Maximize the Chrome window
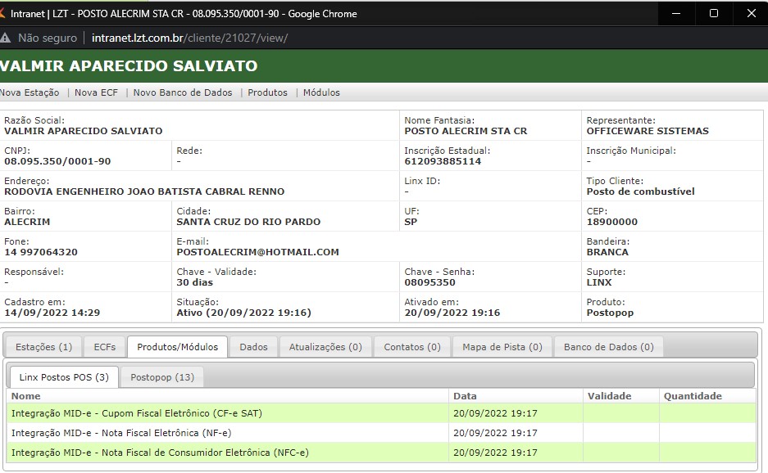This screenshot has width=768, height=473. [713, 14]
